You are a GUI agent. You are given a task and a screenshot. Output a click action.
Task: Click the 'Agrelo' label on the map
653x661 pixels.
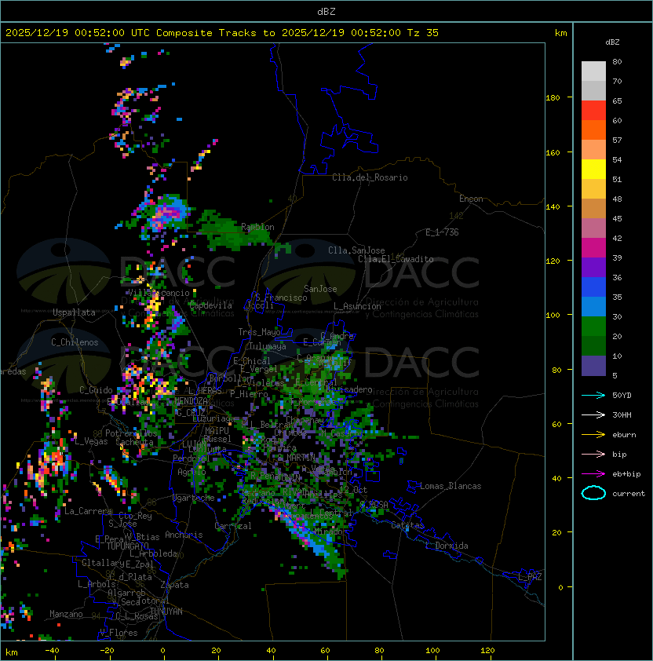click(192, 472)
